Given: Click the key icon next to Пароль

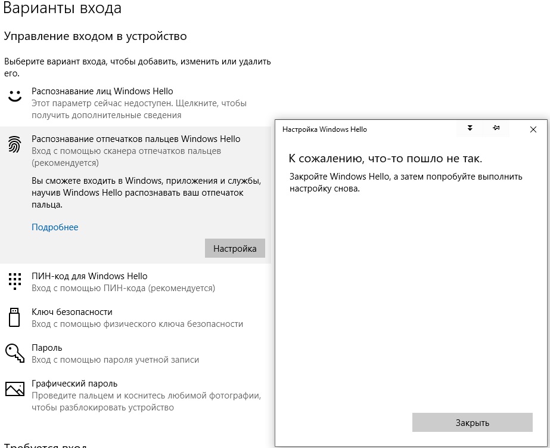Looking at the screenshot, I should point(15,353).
